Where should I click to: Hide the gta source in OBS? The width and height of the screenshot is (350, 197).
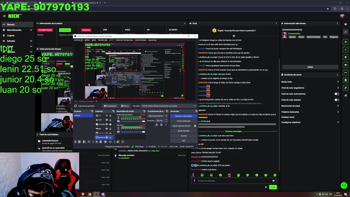[x=107, y=129]
